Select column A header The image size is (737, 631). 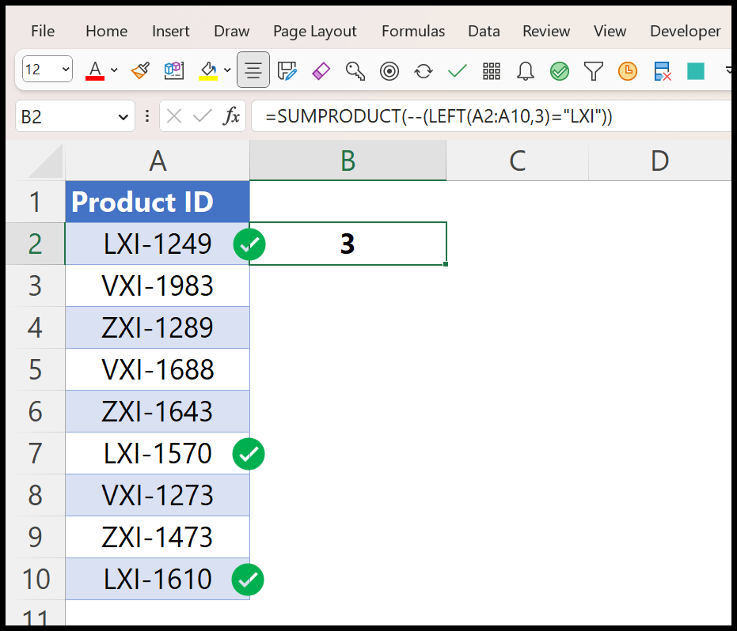pyautogui.click(x=158, y=161)
